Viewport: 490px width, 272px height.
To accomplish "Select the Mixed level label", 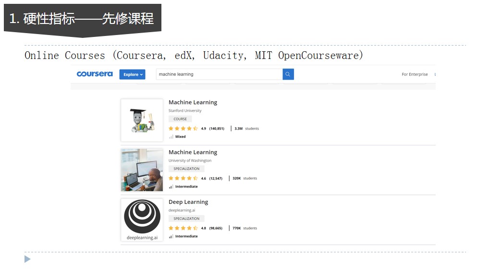I will [180, 137].
